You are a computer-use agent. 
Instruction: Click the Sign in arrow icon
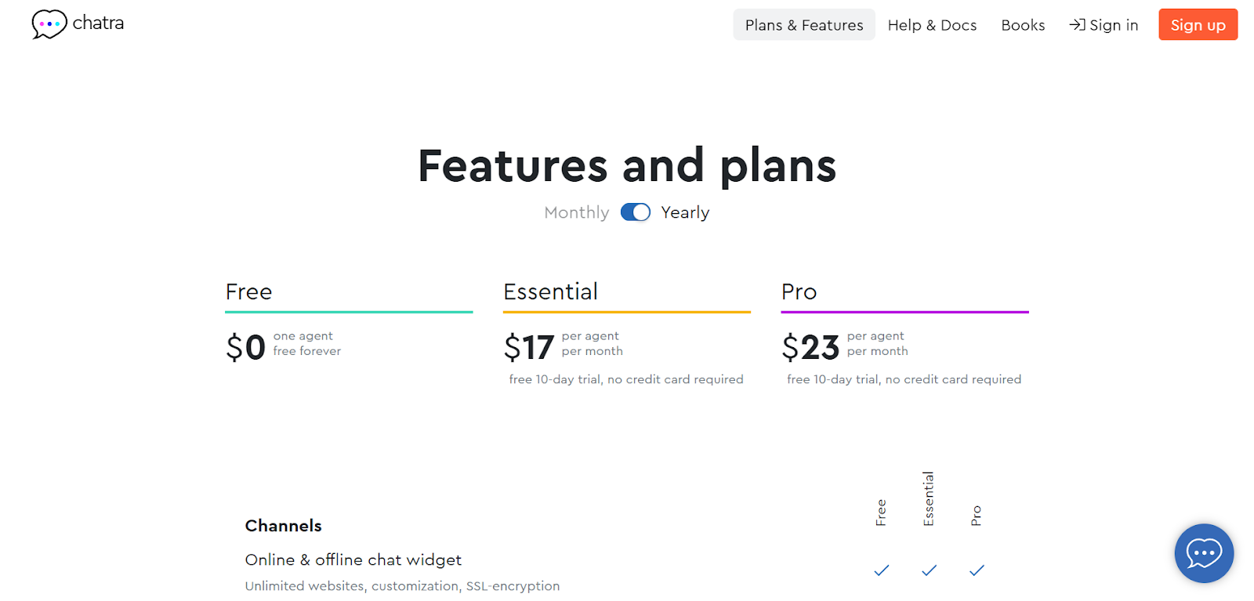point(1077,25)
